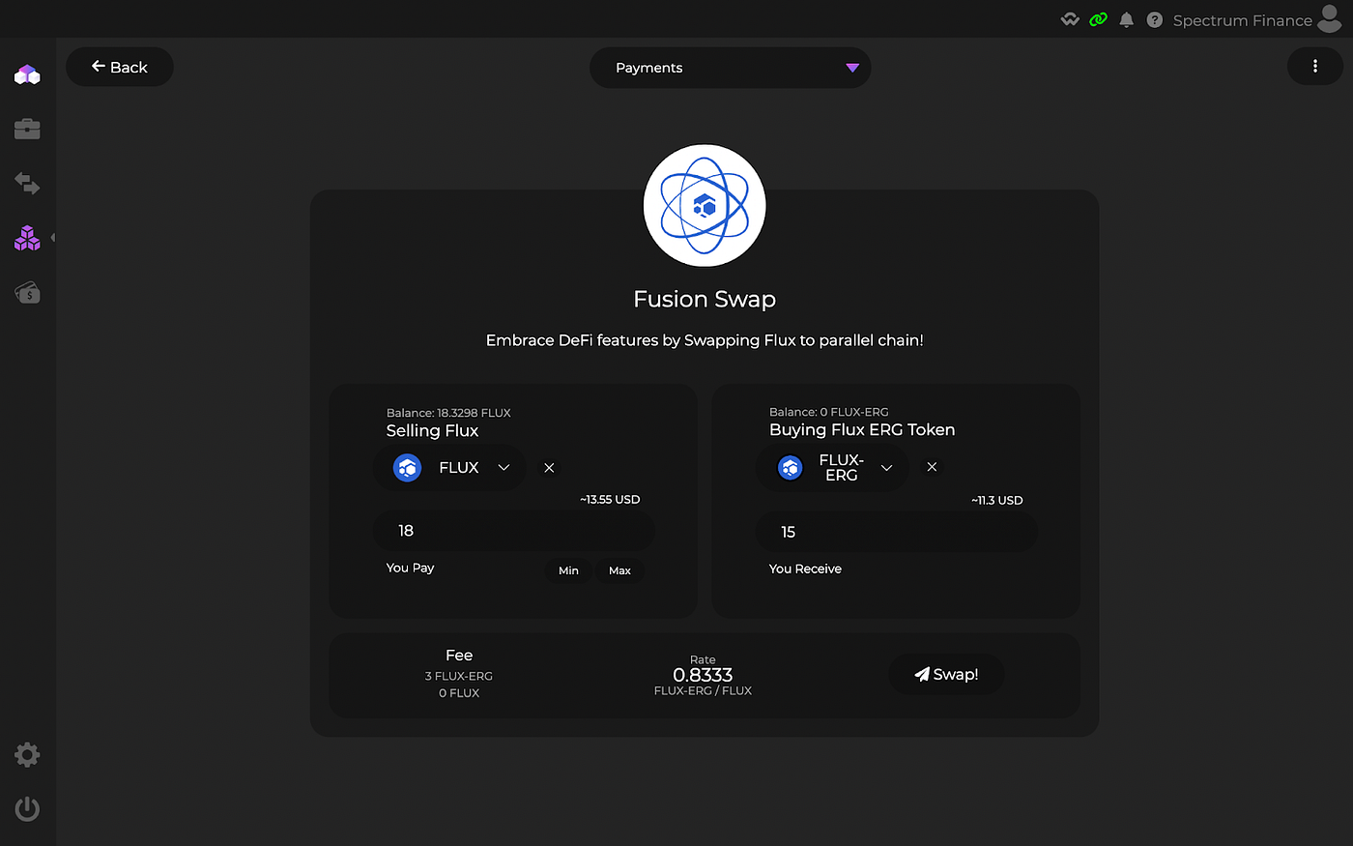Viewport: 1353px width, 846px height.
Task: Open the three-dot menu top right
Action: tap(1314, 66)
